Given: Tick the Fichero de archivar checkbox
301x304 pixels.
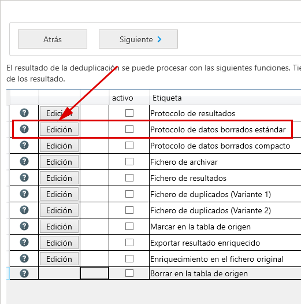Looking at the screenshot, I should (x=129, y=161).
